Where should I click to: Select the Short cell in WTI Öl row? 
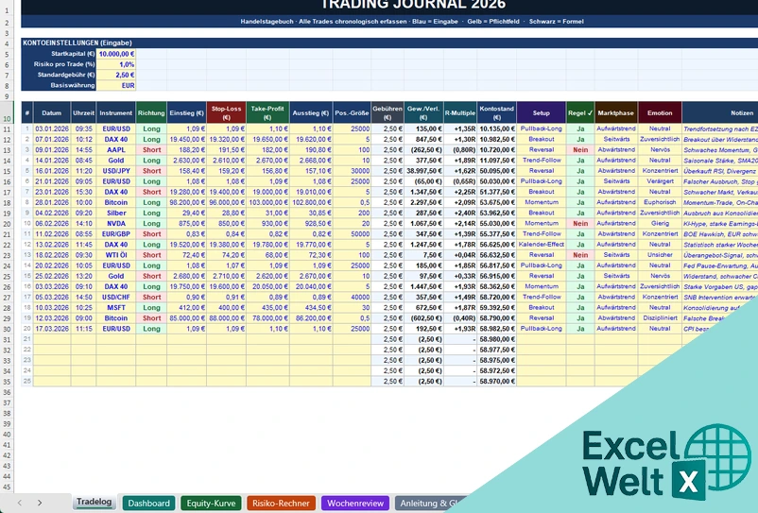(151, 255)
